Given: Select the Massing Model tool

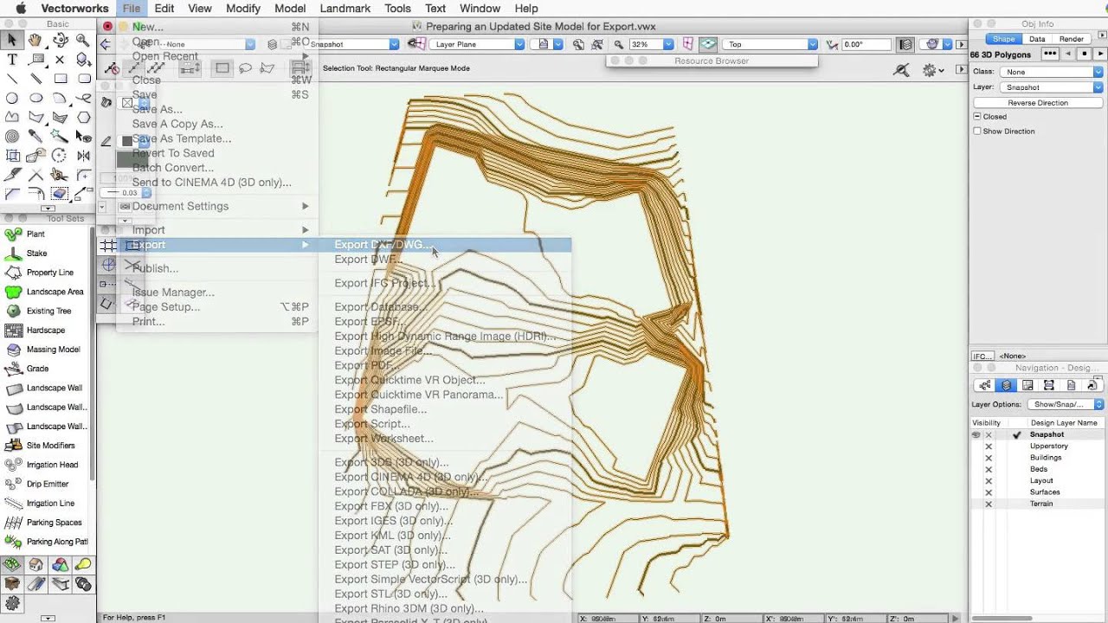Looking at the screenshot, I should (53, 350).
